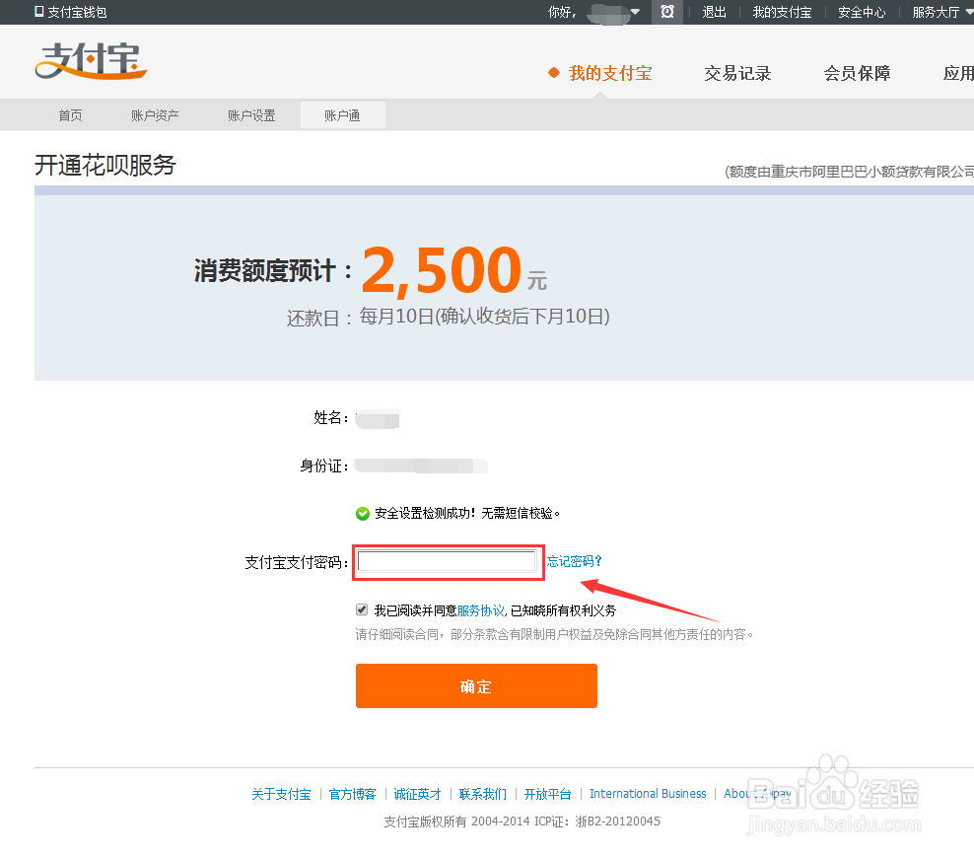Open the 账户资产 tab
The height and width of the screenshot is (858, 974).
pos(154,114)
